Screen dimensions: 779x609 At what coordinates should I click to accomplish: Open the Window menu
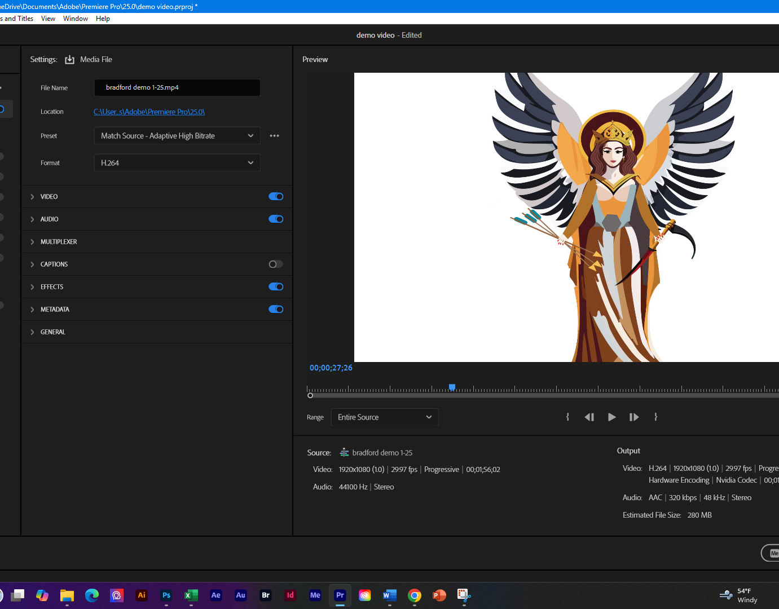[76, 19]
